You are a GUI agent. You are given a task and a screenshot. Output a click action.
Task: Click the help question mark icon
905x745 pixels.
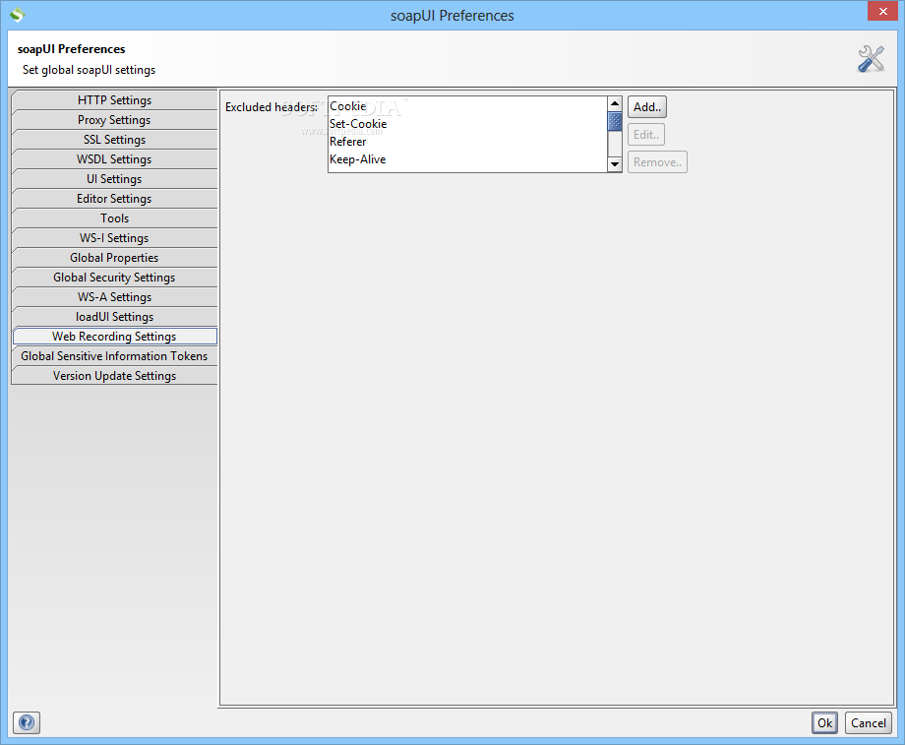27,722
